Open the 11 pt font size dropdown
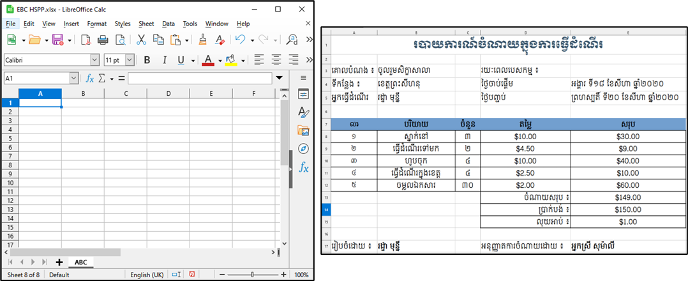The width and height of the screenshot is (688, 281). pyautogui.click(x=130, y=60)
